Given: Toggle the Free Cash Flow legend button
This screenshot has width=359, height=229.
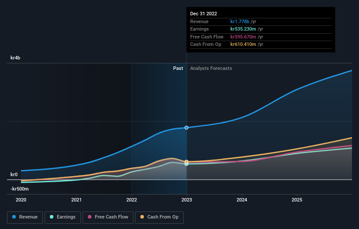Looking at the screenshot, I should pyautogui.click(x=108, y=217).
